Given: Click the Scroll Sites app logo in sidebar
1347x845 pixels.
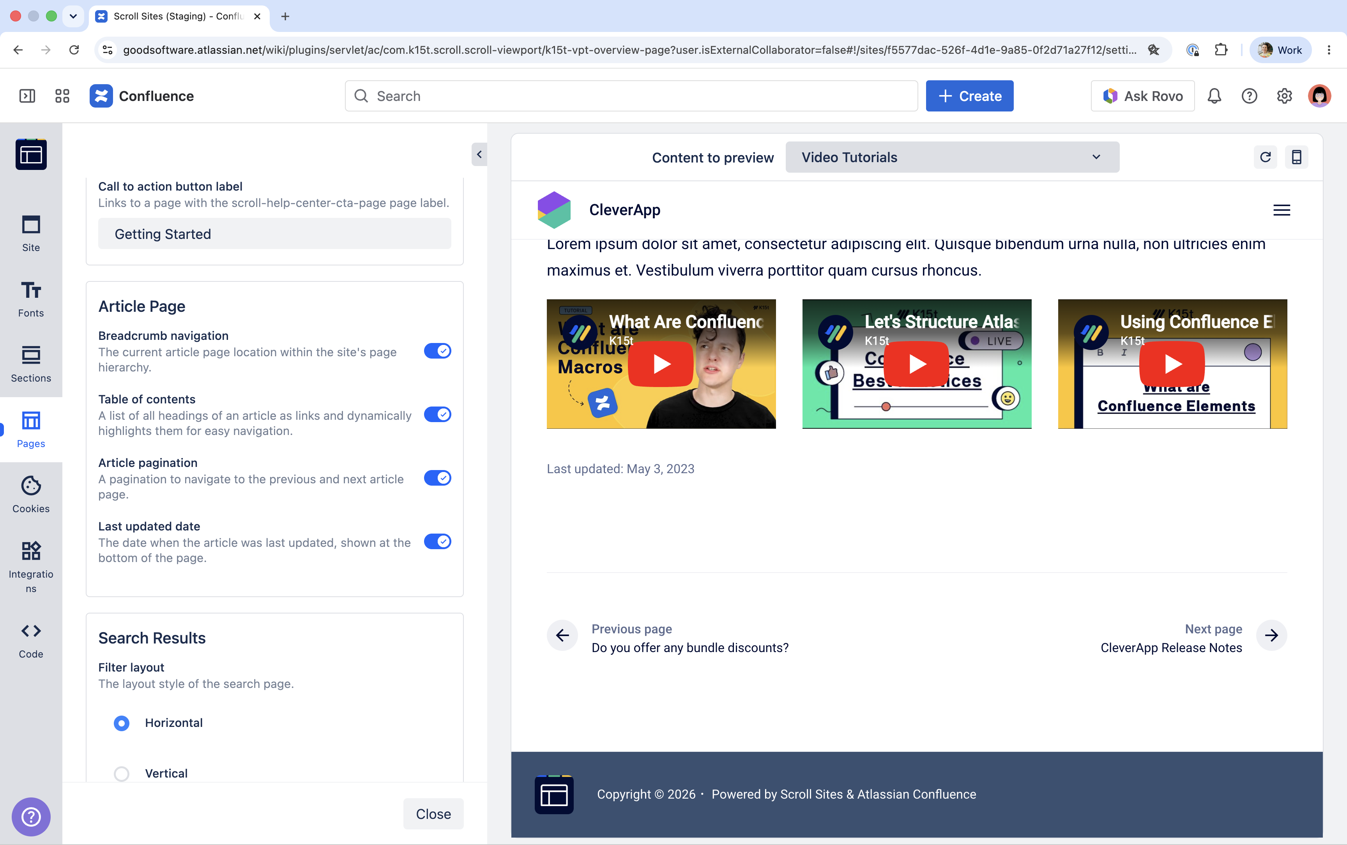Looking at the screenshot, I should (31, 154).
